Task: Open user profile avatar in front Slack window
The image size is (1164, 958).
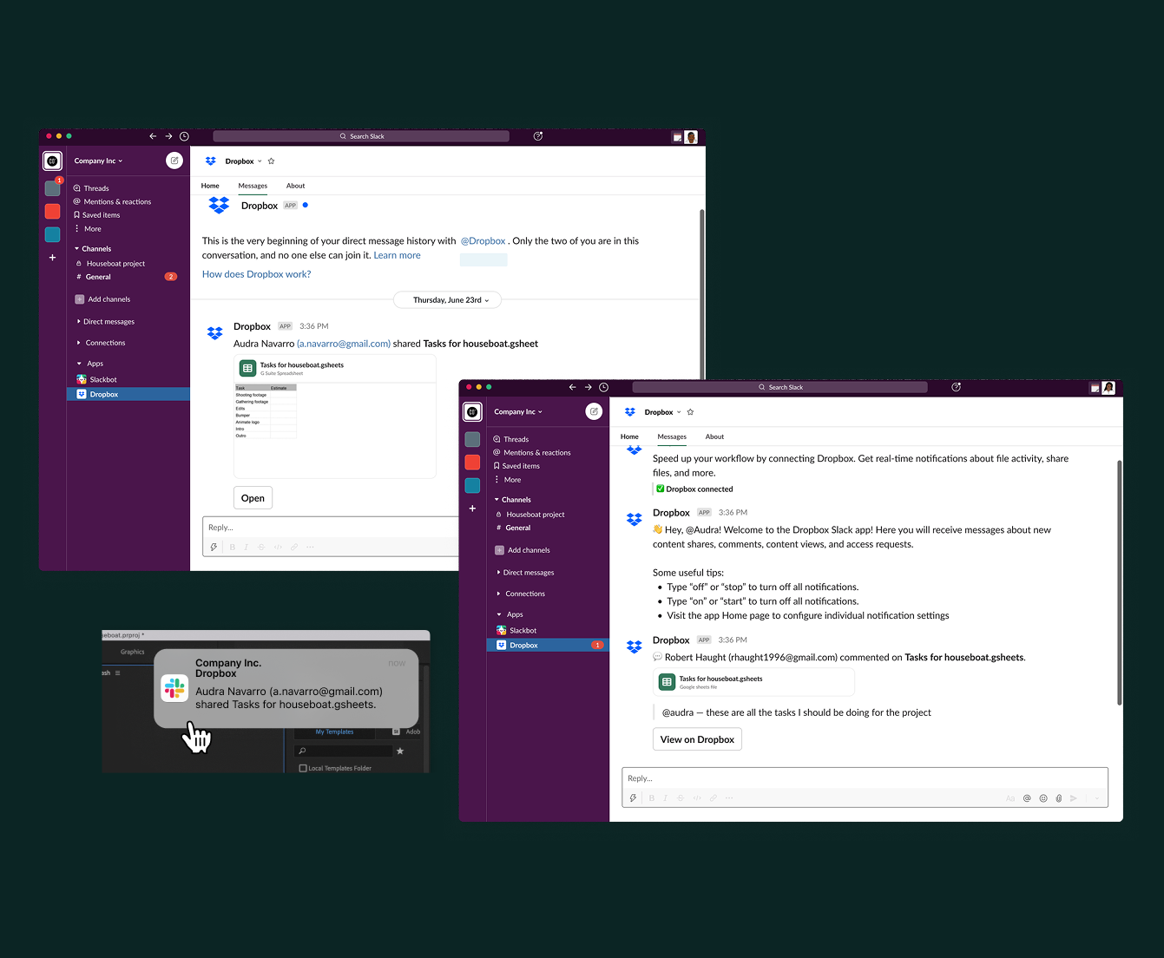Action: (1108, 388)
